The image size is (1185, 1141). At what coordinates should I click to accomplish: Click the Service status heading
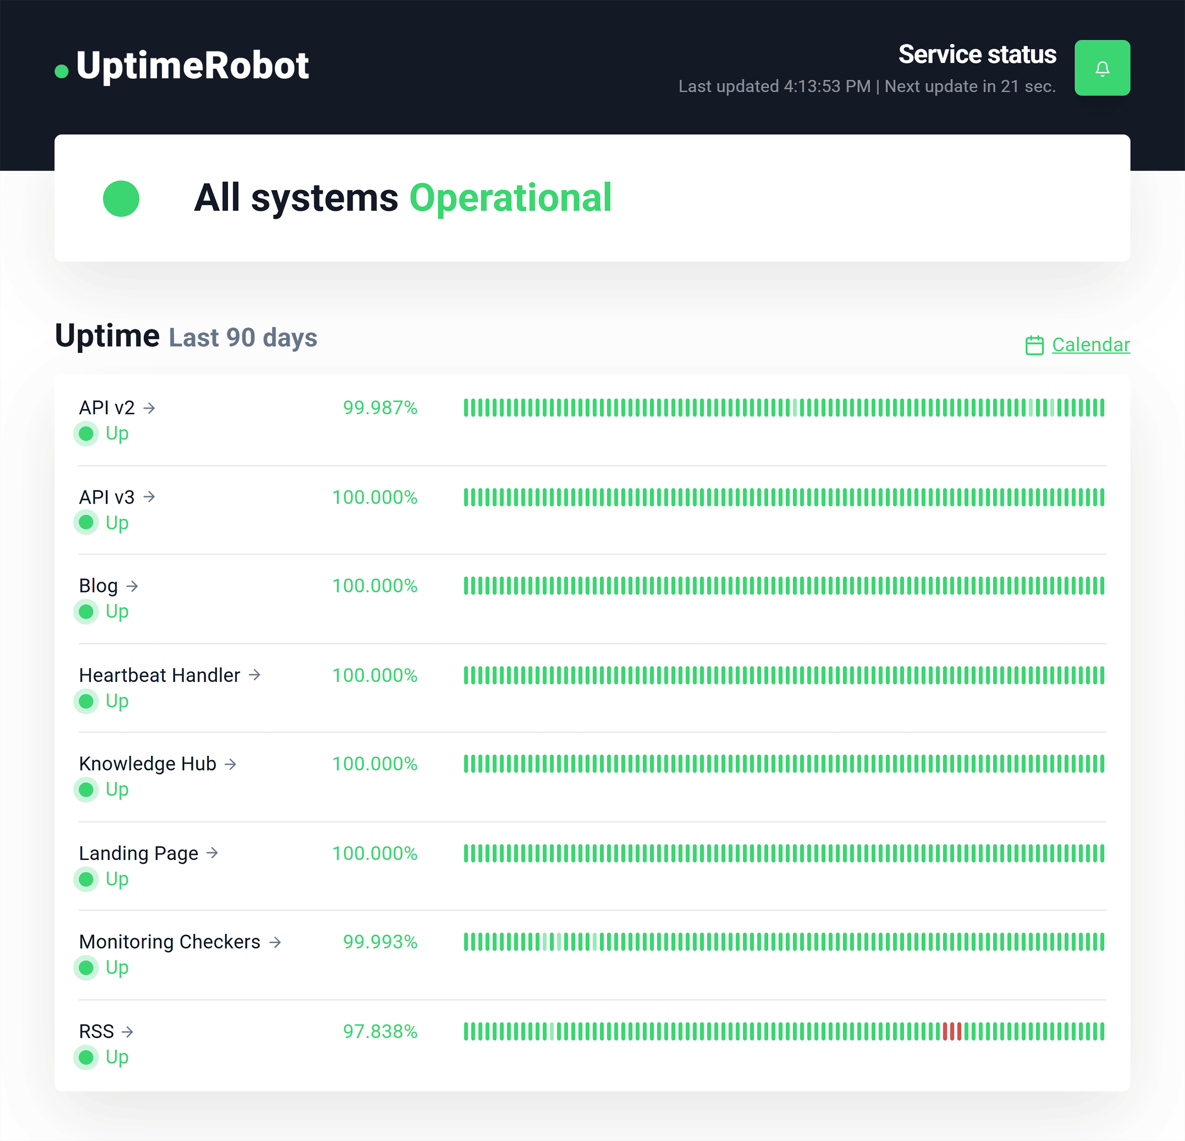point(977,54)
